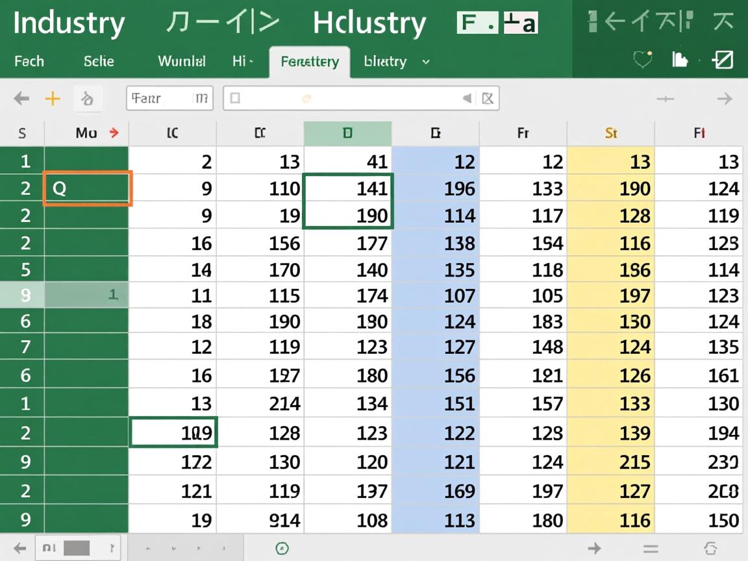The width and height of the screenshot is (748, 561).
Task: Click the red arrow in Mo column header
Action: (114, 133)
